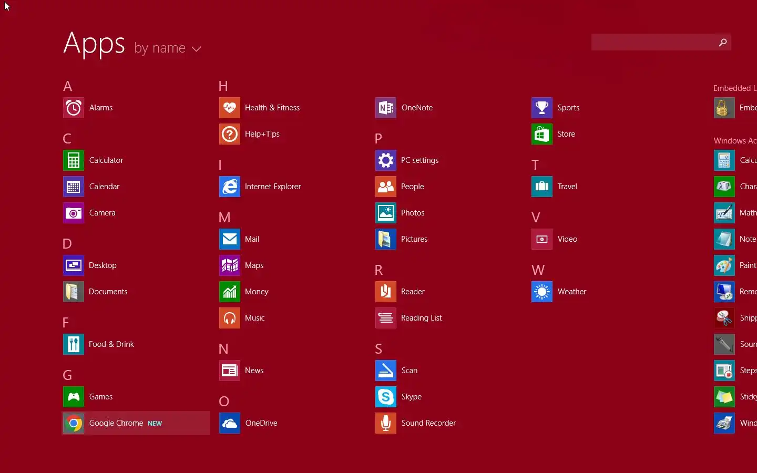
Task: Open the Character Map icon
Action: [x=724, y=187]
